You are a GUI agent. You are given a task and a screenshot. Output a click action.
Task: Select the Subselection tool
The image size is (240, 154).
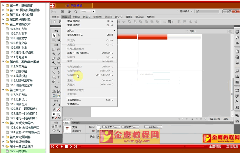click(58, 36)
